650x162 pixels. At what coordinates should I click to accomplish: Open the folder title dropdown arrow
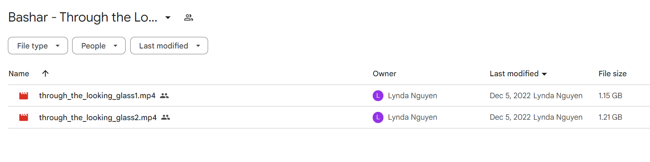click(x=168, y=17)
